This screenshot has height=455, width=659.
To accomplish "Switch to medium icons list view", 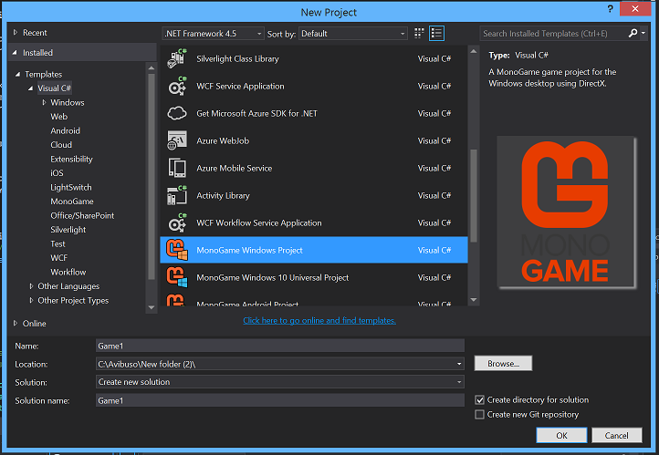I will (436, 33).
